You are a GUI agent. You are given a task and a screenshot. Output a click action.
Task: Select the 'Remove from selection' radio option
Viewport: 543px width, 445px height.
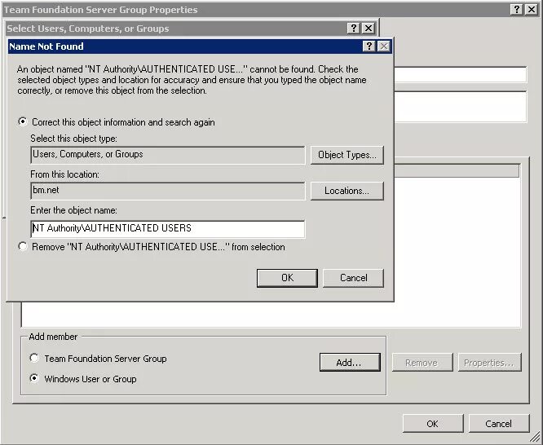click(23, 247)
